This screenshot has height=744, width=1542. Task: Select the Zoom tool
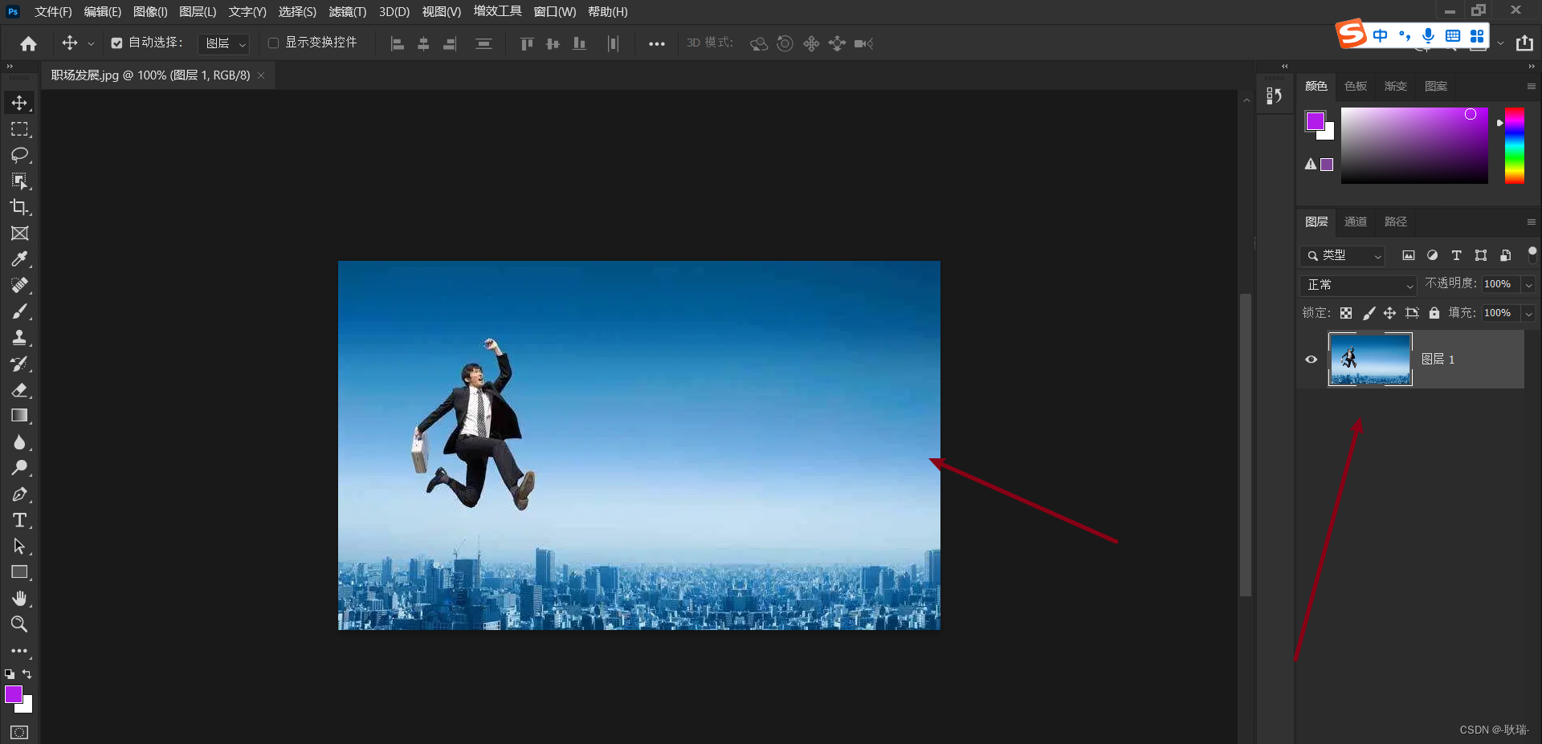pyautogui.click(x=19, y=624)
